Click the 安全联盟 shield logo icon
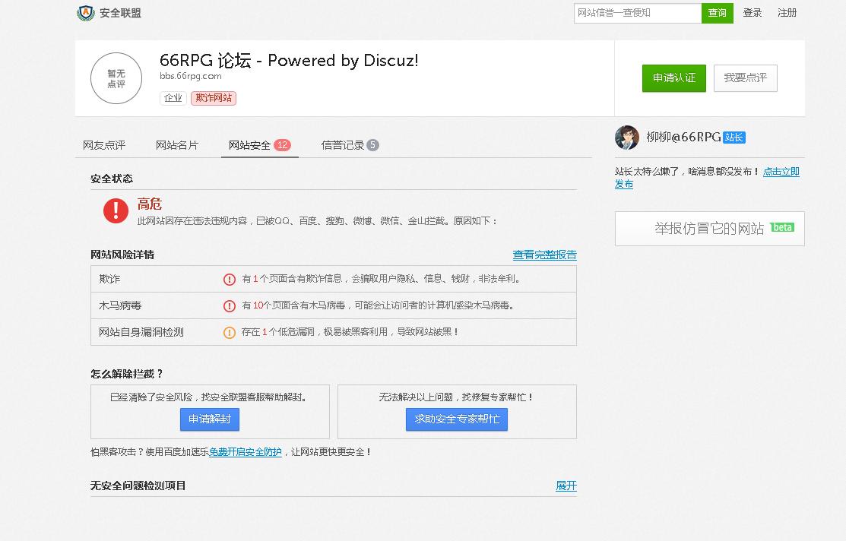The height and width of the screenshot is (541, 846). (85, 13)
